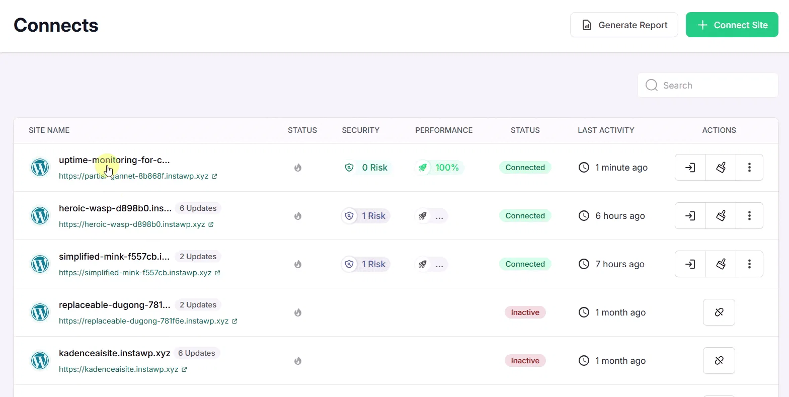Click unlink icon for replaceable-dugong site
The height and width of the screenshot is (397, 789).
tap(719, 312)
